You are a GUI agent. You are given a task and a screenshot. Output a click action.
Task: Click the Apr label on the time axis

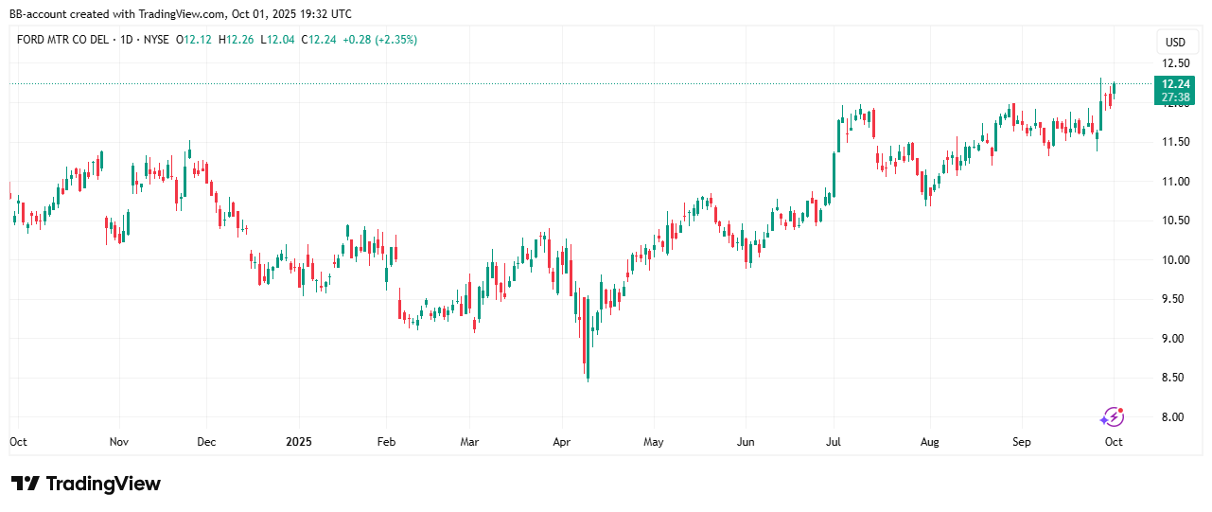[x=562, y=442]
